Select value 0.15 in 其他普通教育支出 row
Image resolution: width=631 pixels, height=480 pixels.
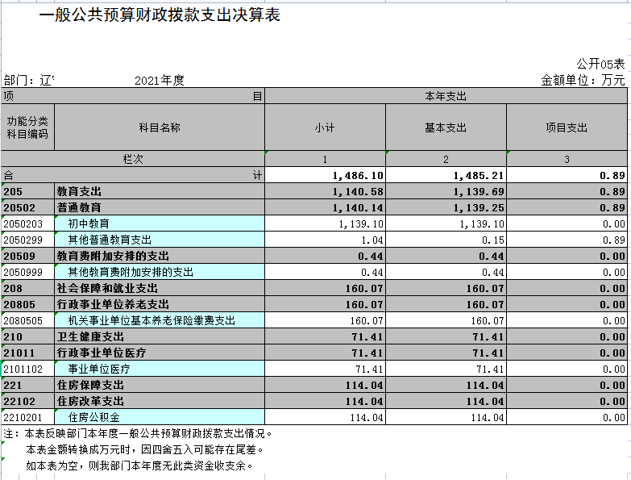click(x=446, y=240)
